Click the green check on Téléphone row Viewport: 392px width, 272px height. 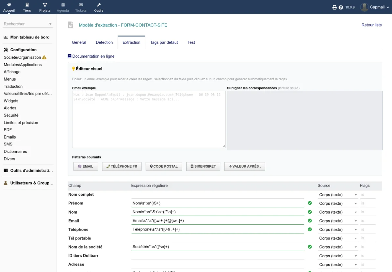[310, 229]
